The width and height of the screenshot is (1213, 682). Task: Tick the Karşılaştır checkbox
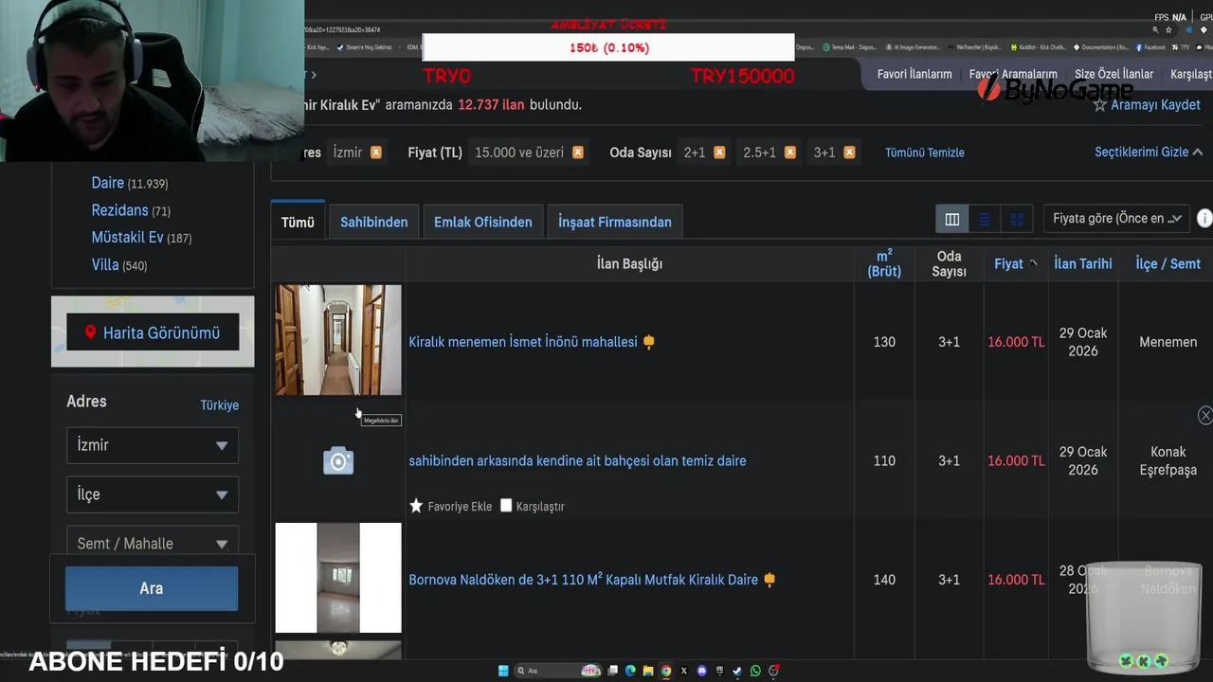(x=506, y=506)
